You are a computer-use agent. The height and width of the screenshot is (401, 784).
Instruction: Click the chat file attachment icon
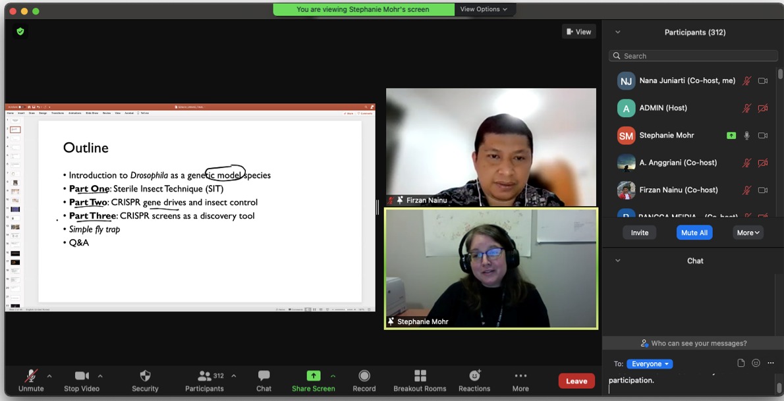coord(741,363)
